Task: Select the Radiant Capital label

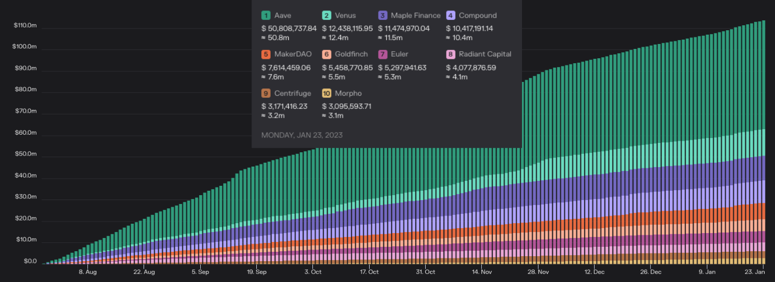Action: (x=485, y=54)
